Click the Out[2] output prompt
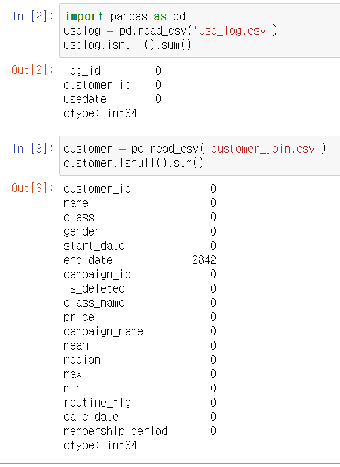This screenshot has width=340, height=467. click(x=33, y=70)
